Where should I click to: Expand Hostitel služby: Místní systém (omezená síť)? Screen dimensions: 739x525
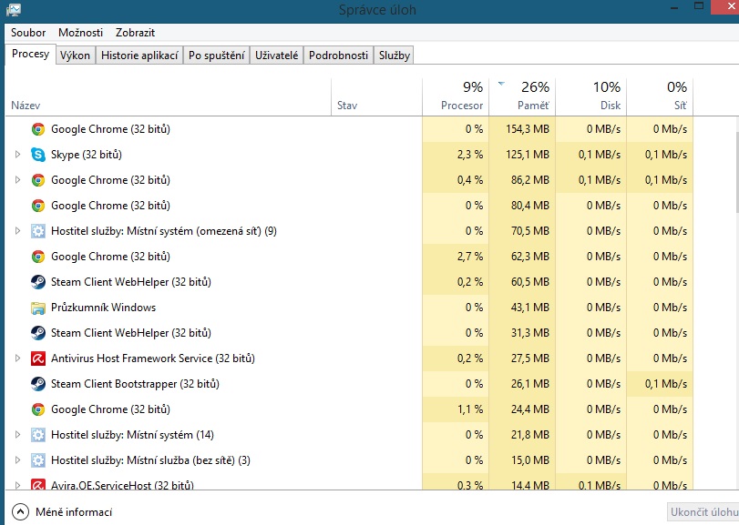pyautogui.click(x=17, y=231)
